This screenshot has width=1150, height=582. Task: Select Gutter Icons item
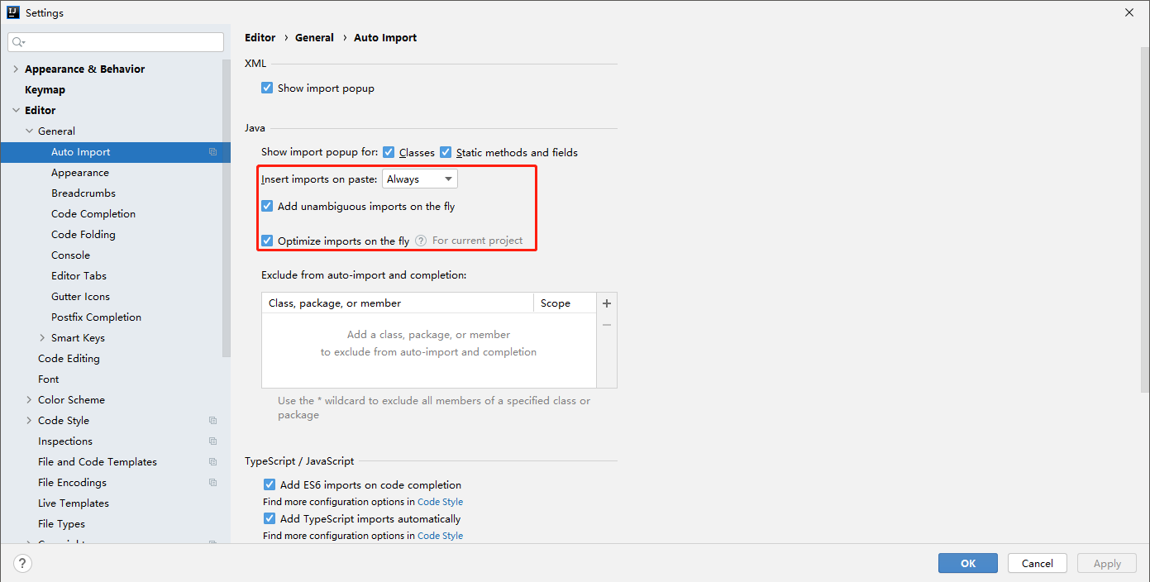click(x=80, y=297)
